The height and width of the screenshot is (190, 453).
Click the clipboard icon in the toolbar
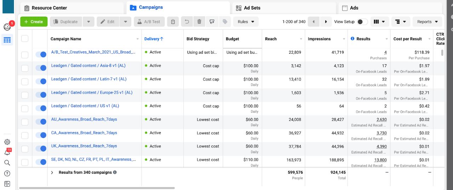173,22
